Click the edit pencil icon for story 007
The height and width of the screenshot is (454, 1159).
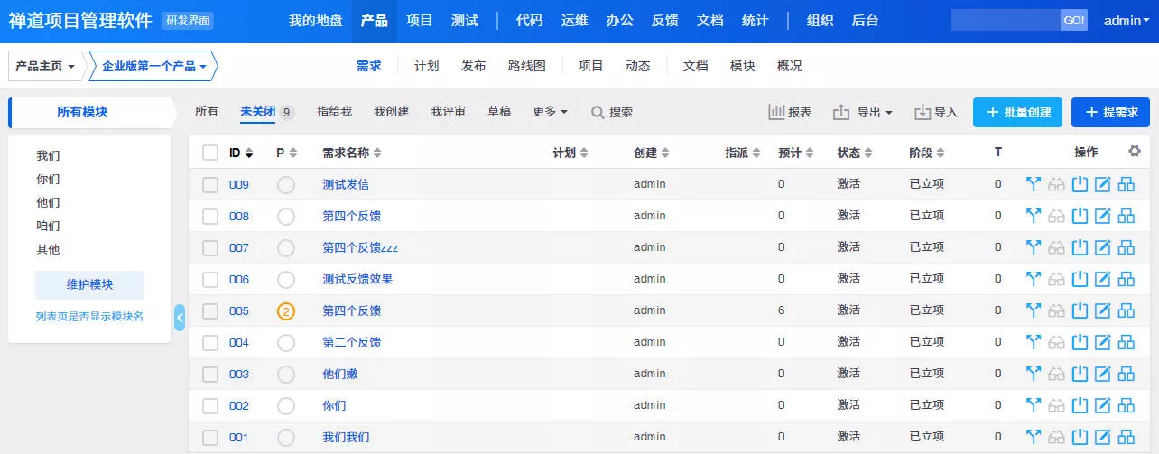tap(1103, 248)
